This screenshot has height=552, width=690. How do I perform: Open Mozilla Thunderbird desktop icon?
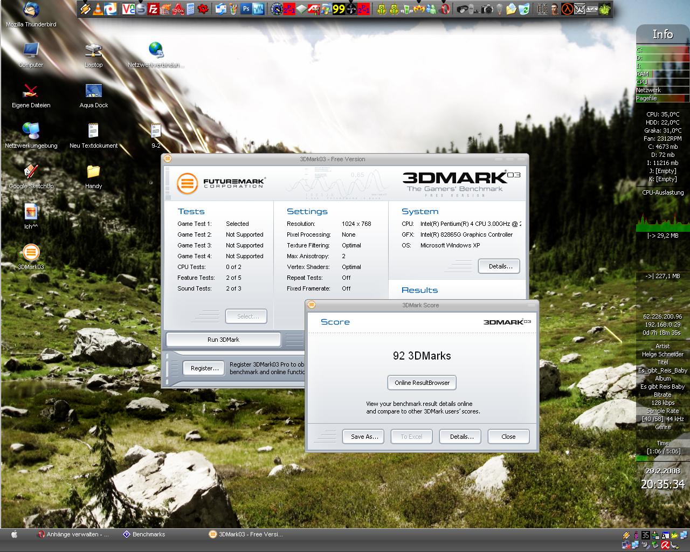click(x=31, y=15)
